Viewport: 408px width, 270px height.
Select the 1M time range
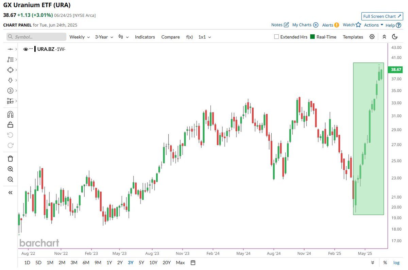pos(50,263)
